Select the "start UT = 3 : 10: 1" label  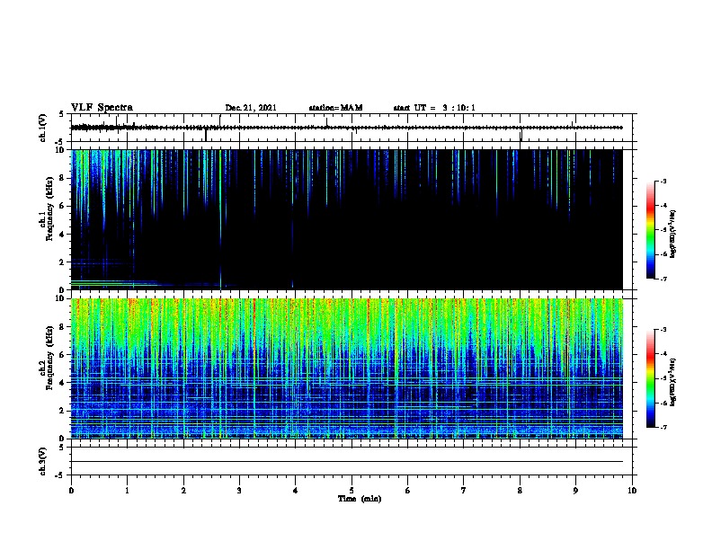coord(434,108)
